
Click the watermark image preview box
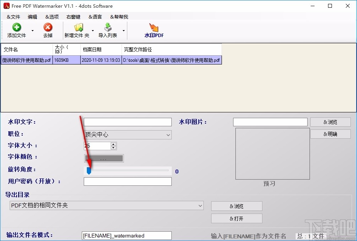coord(272,154)
